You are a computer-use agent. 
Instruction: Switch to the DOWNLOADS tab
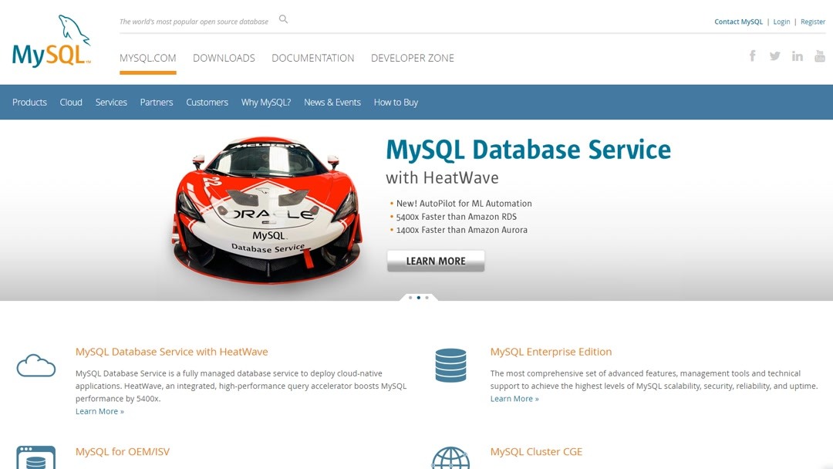click(x=224, y=58)
